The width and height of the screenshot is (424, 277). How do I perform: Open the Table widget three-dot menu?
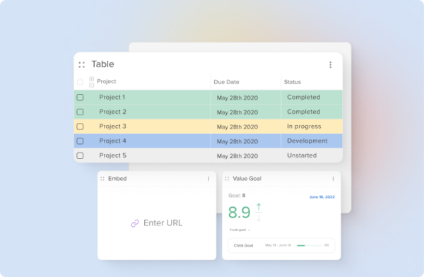click(x=330, y=64)
